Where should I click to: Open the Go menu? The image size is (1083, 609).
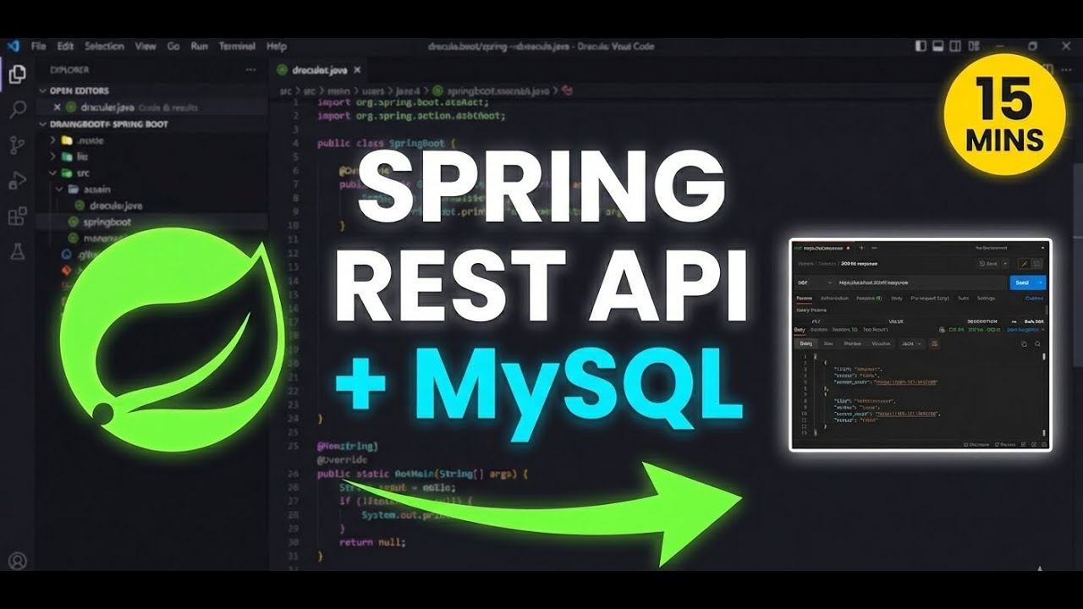pyautogui.click(x=173, y=46)
